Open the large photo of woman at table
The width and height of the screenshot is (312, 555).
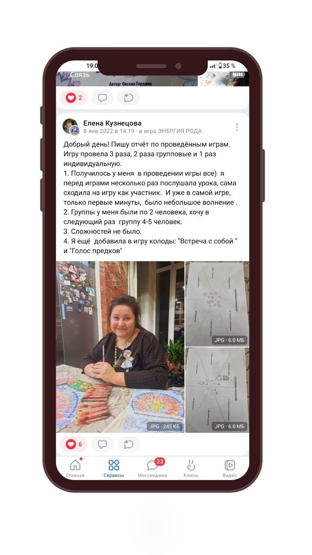click(x=120, y=347)
